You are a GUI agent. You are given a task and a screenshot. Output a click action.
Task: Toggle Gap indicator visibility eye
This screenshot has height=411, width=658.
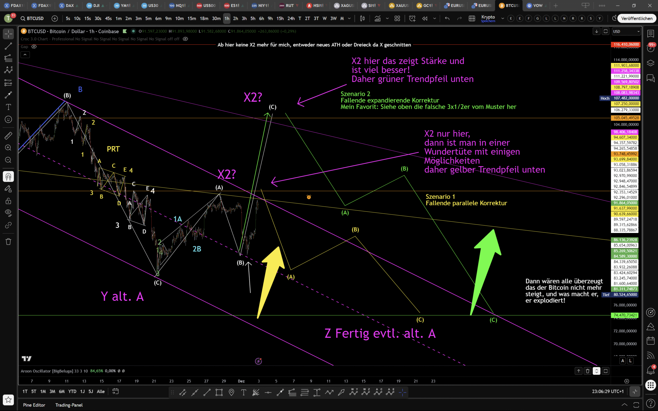click(x=34, y=47)
